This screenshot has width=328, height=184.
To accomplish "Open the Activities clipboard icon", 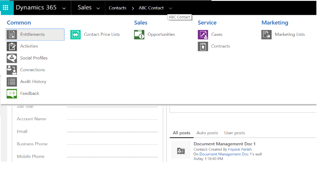I will pyautogui.click(x=12, y=46).
